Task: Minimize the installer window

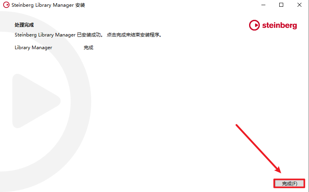Action: click(263, 5)
